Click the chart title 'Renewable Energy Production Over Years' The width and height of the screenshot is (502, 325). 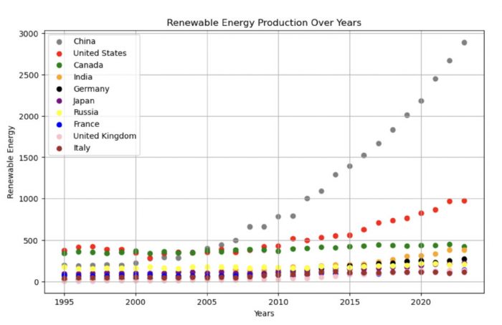click(264, 23)
